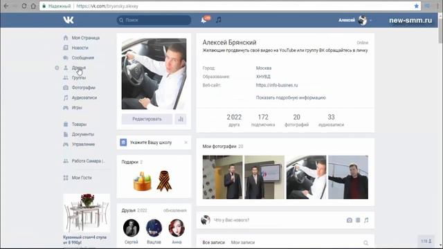Click the Что у Вас нового post field
Image resolution: width=443 pixels, height=249 pixels.
coord(232,220)
